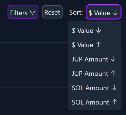The width and height of the screenshot is (126, 115).
Task: Open the Filters panel button
Action: coord(23,12)
